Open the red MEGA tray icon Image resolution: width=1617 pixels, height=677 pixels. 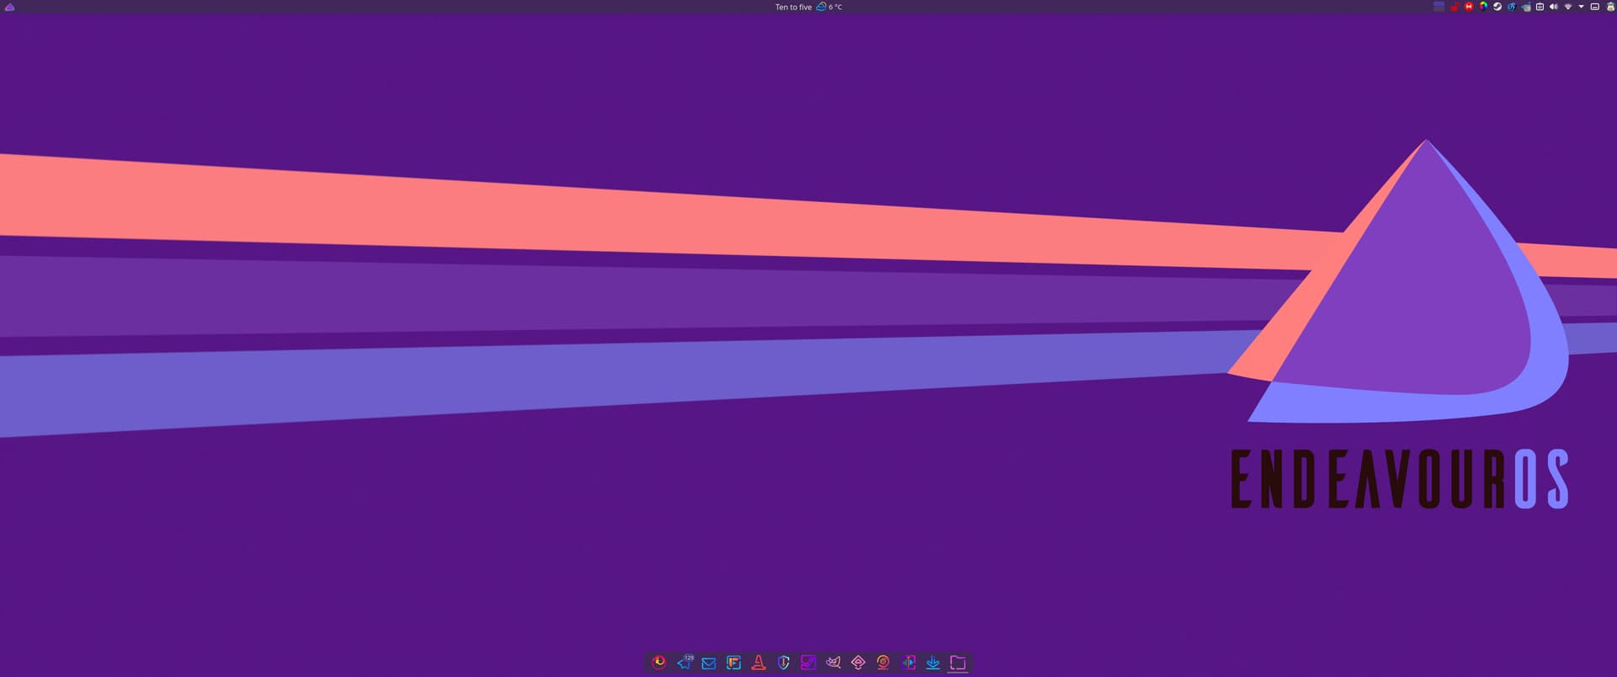click(1469, 7)
